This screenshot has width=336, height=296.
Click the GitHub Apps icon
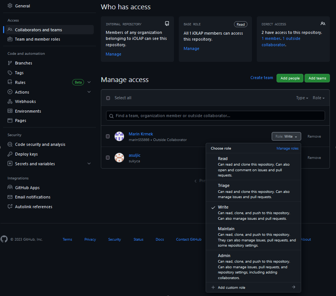tap(10, 188)
